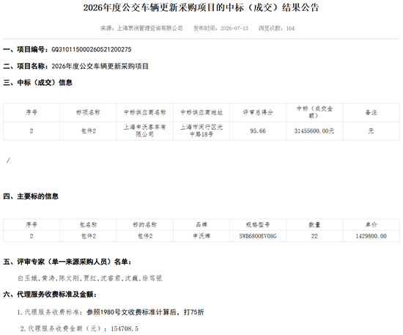403x335 pixels.
Task: Click the fee standard line 打75折
Action: [x=111, y=312]
